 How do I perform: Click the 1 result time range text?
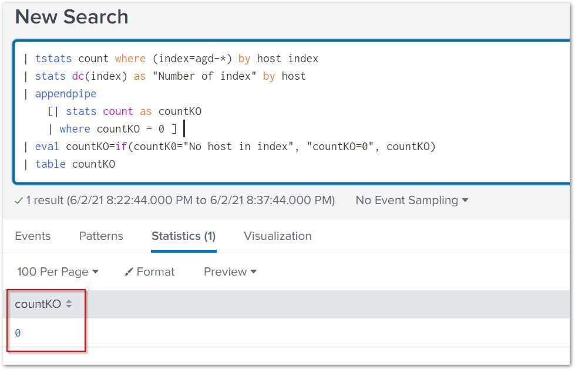coord(180,200)
